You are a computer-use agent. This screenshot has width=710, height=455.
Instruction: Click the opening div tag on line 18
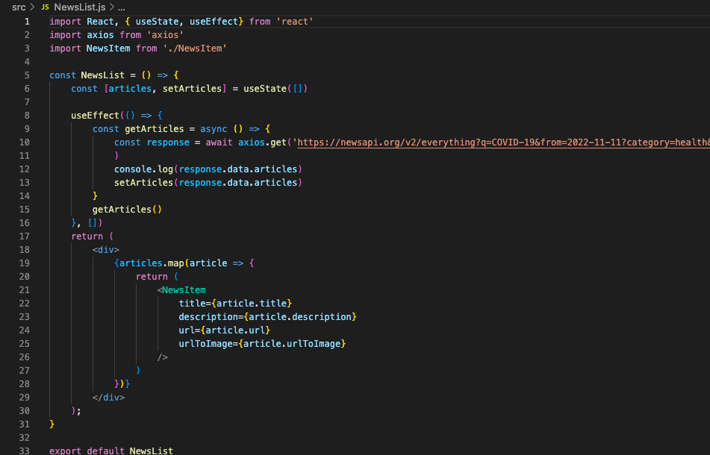point(106,250)
